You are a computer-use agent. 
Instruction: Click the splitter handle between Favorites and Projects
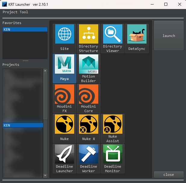click(25, 61)
